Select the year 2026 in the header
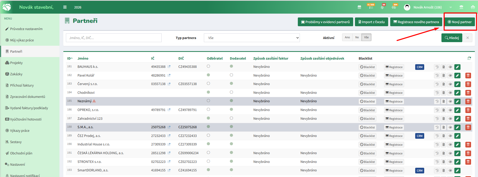The width and height of the screenshot is (478, 177). click(78, 7)
